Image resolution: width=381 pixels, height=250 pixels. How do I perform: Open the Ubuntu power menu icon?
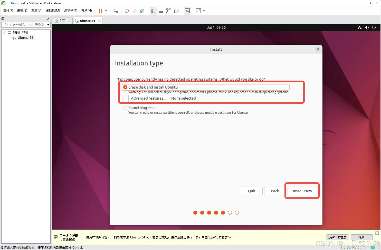(374, 27)
